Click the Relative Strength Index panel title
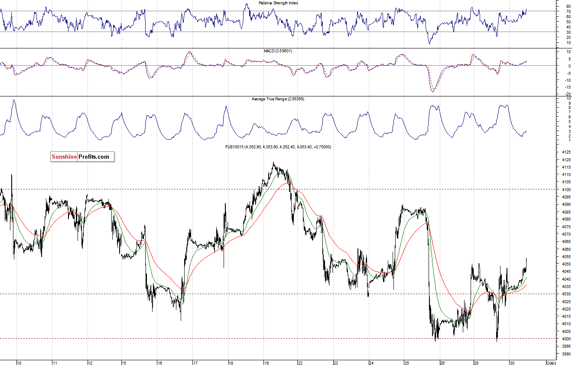This screenshot has width=572, height=365. pos(278,3)
